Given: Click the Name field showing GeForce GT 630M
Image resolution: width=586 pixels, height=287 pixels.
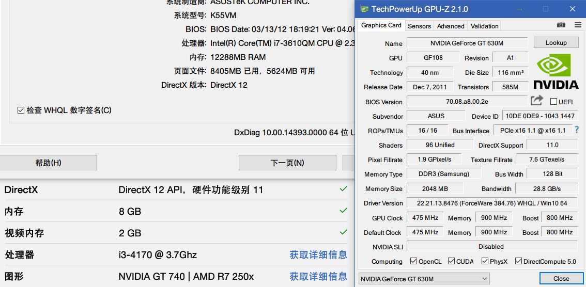Looking at the screenshot, I should click(467, 43).
